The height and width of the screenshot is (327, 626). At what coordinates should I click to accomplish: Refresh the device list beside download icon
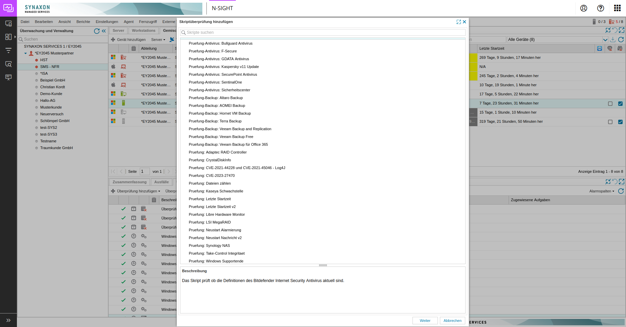(x=621, y=40)
